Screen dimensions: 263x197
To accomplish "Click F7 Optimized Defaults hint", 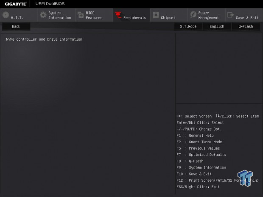I will tap(201, 155).
